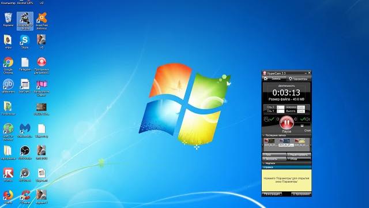Close the HyperCam 3.3 window

309,73
